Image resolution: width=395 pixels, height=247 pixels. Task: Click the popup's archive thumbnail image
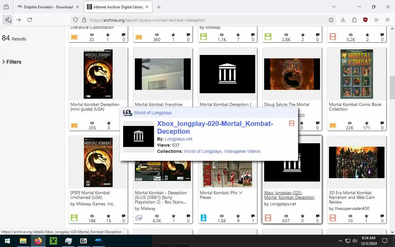[x=139, y=136]
